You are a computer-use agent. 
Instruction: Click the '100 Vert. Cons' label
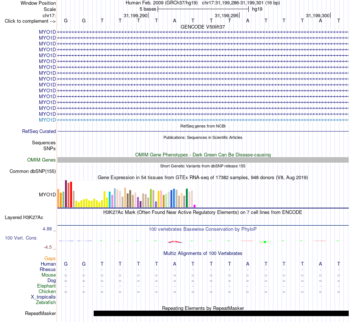pos(21,238)
